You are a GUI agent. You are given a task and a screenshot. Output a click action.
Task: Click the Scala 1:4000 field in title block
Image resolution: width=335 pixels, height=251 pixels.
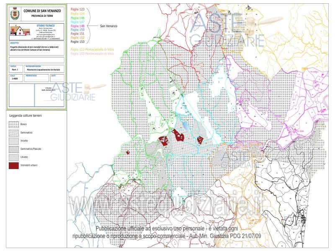pyautogui.click(x=16, y=78)
